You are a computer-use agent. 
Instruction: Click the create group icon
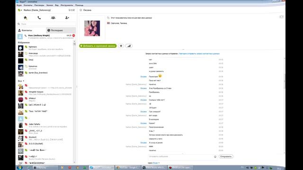[53, 18]
